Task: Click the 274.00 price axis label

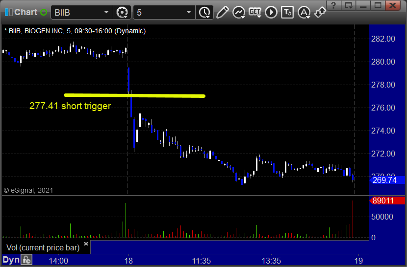Action: pyautogui.click(x=383, y=131)
